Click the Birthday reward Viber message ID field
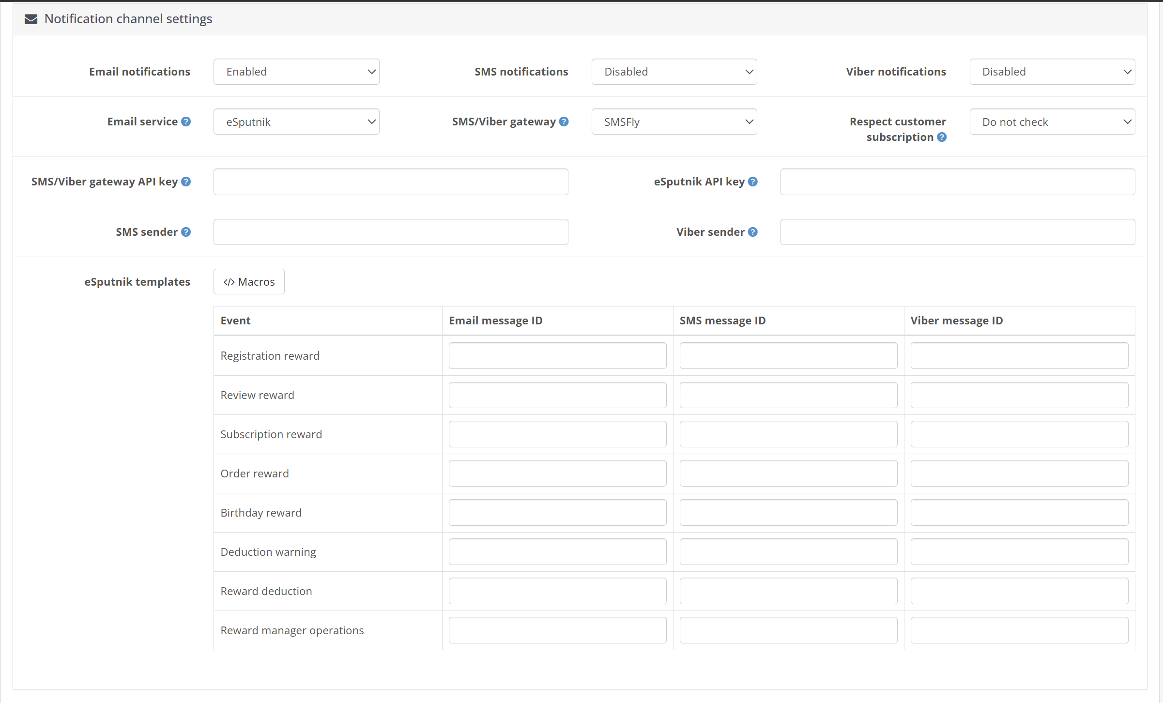This screenshot has width=1163, height=703. (x=1019, y=513)
